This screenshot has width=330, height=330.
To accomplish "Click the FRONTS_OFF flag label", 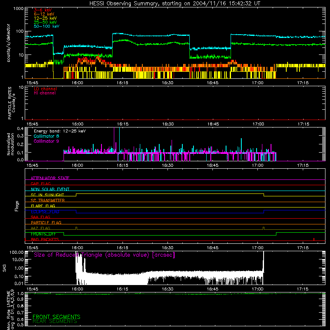I will click(43, 234).
